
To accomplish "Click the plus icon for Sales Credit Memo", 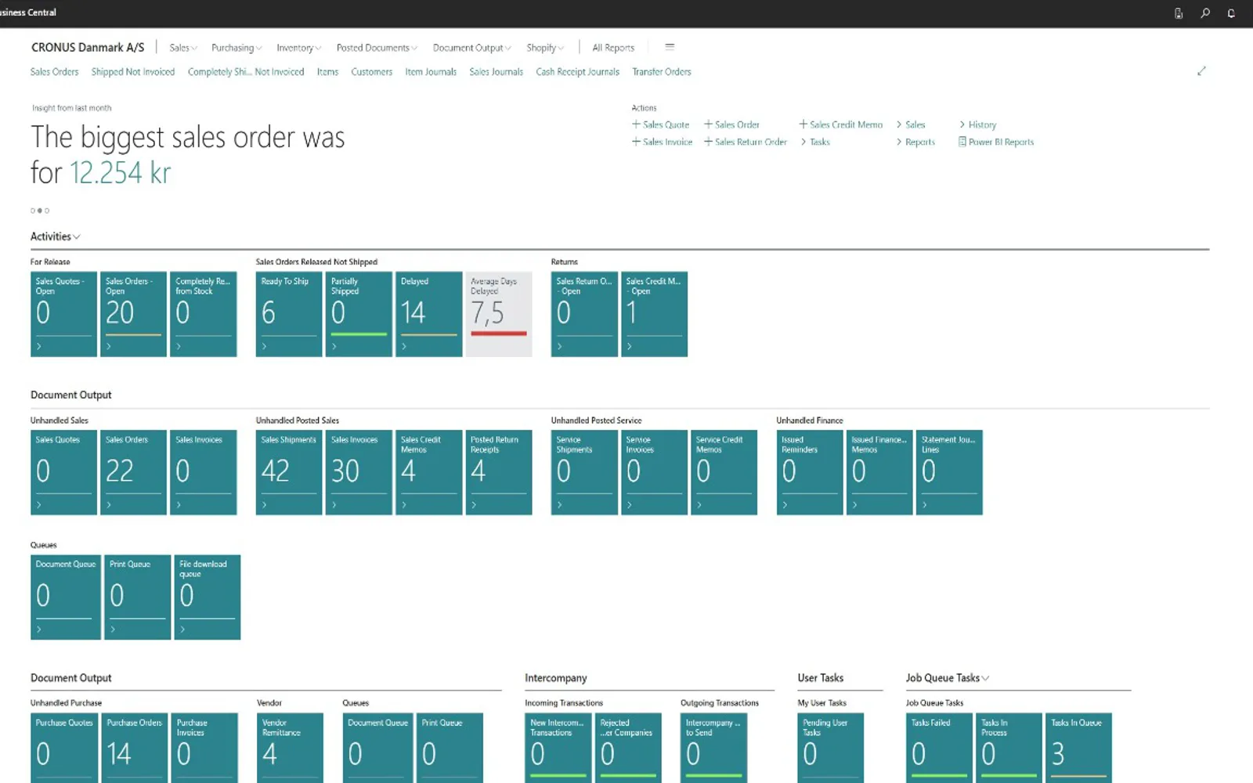I will (803, 124).
